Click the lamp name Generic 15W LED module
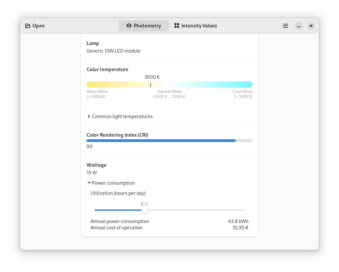Viewport: 339px width, 272px height. pyautogui.click(x=113, y=51)
